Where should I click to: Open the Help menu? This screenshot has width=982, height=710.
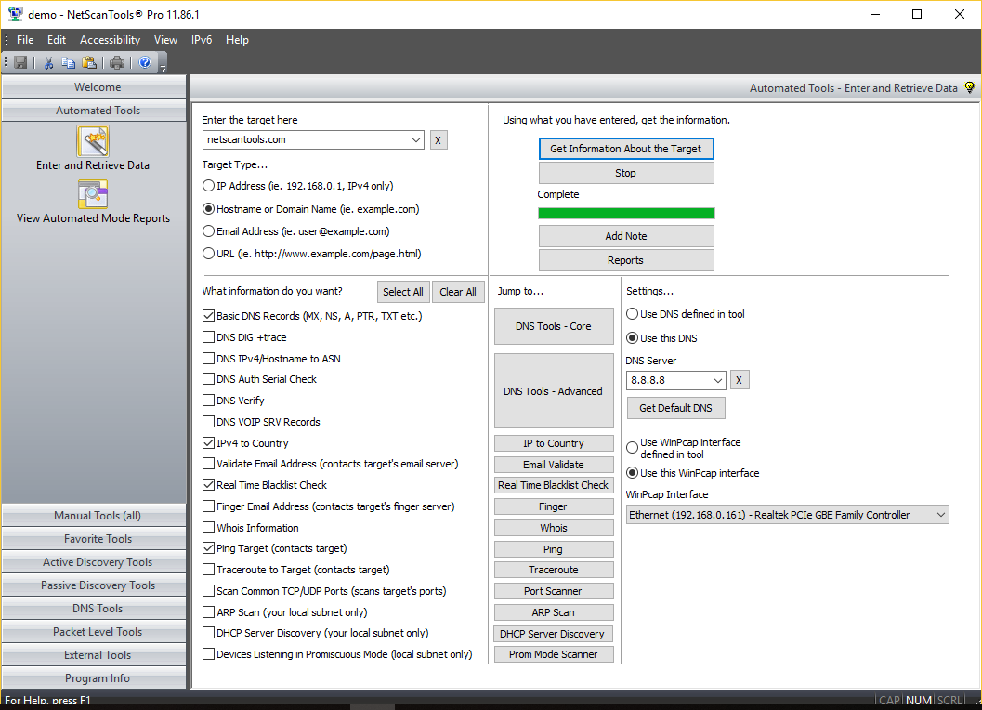click(x=237, y=40)
